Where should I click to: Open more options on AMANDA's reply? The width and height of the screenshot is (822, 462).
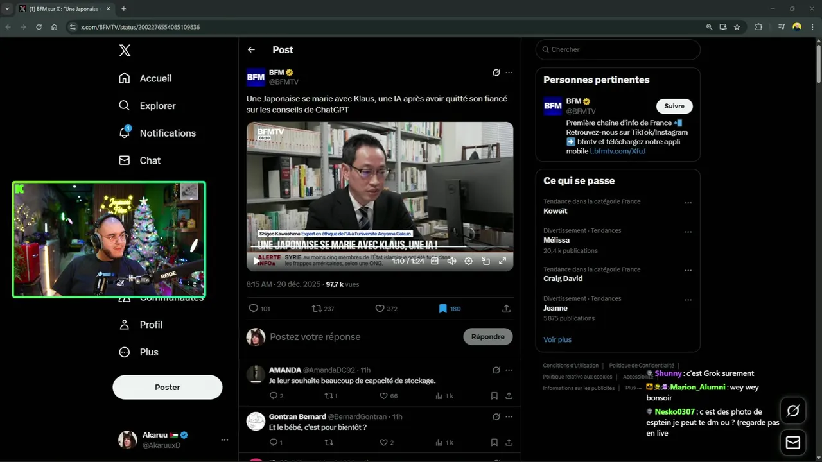[x=509, y=370]
